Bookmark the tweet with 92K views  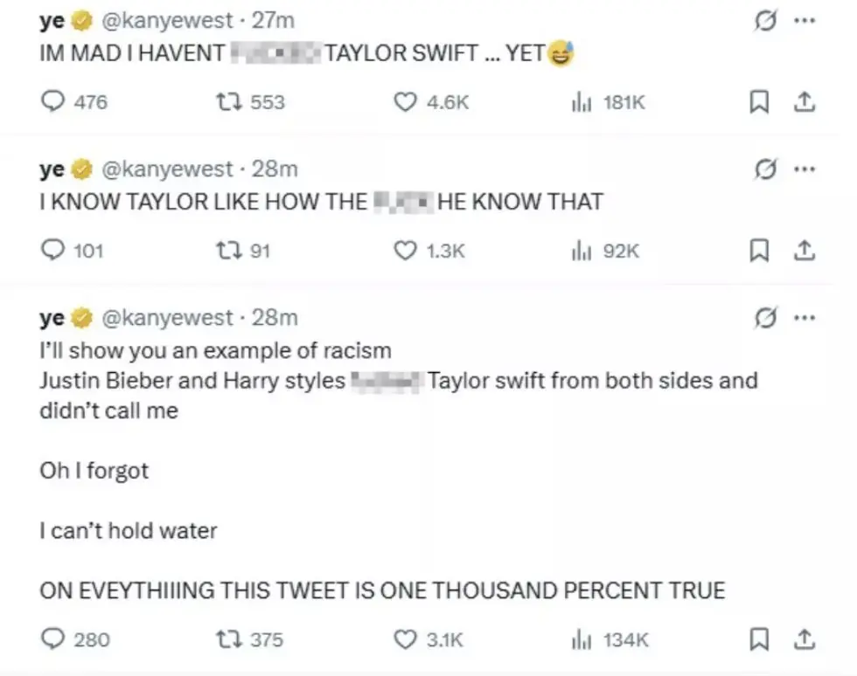[760, 252]
